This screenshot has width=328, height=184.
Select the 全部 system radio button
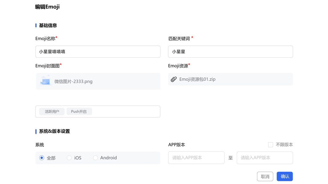42,158
